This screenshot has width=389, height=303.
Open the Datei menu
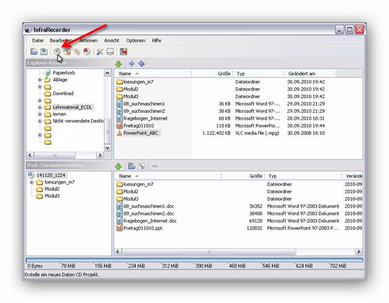point(38,40)
